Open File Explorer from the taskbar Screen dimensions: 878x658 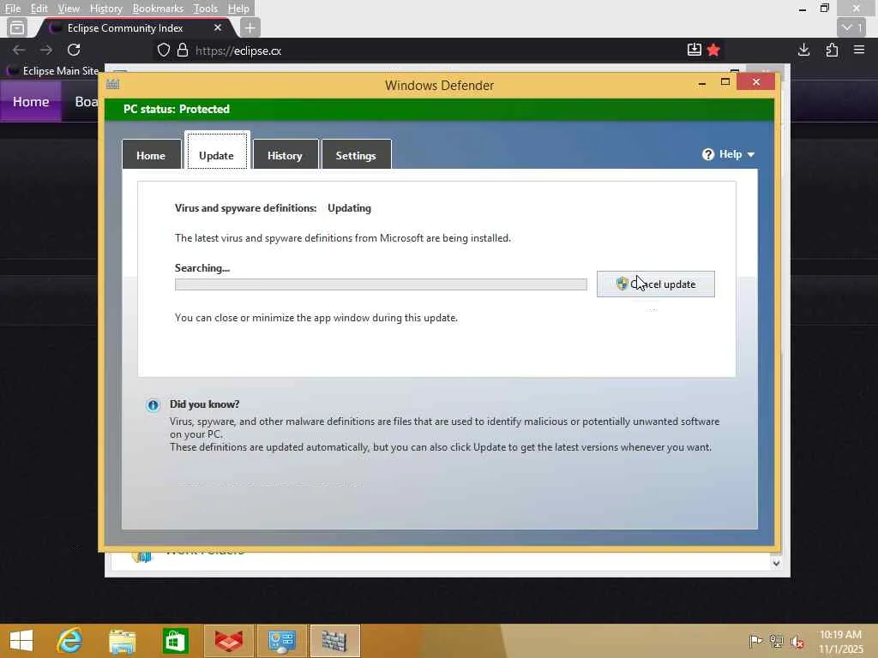(x=123, y=641)
